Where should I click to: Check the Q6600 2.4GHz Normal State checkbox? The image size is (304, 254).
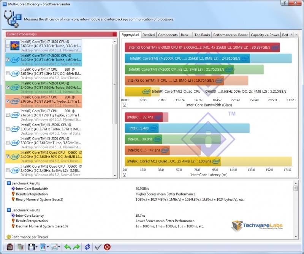click(x=8, y=170)
